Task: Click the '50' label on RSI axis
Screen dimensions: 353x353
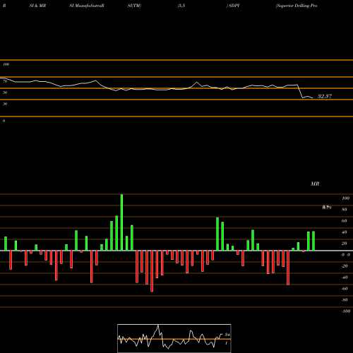Action: click(5, 92)
